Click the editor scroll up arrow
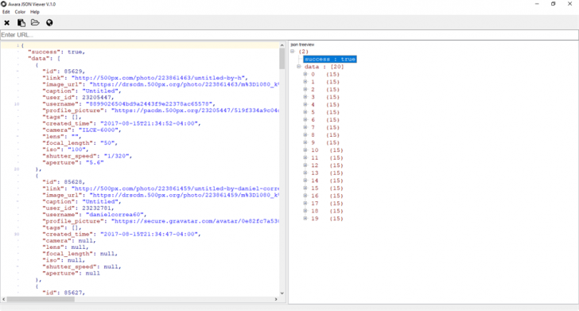Screen dimensions: 579x311 tap(282, 45)
